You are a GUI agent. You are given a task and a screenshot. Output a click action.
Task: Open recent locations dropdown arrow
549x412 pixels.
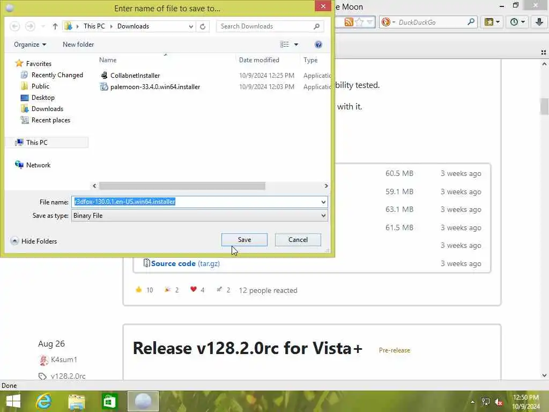coord(43,26)
